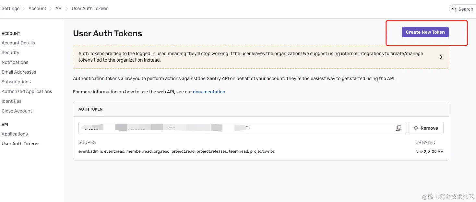The height and width of the screenshot is (202, 476).
Task: Open Notifications settings
Action: click(15, 62)
